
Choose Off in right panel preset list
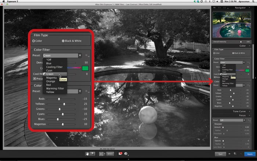[224, 65]
